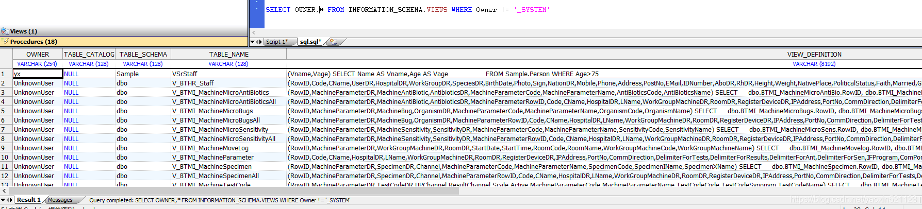This screenshot has height=209, width=922.
Task: Open the Views (1) panel
Action: point(124,31)
